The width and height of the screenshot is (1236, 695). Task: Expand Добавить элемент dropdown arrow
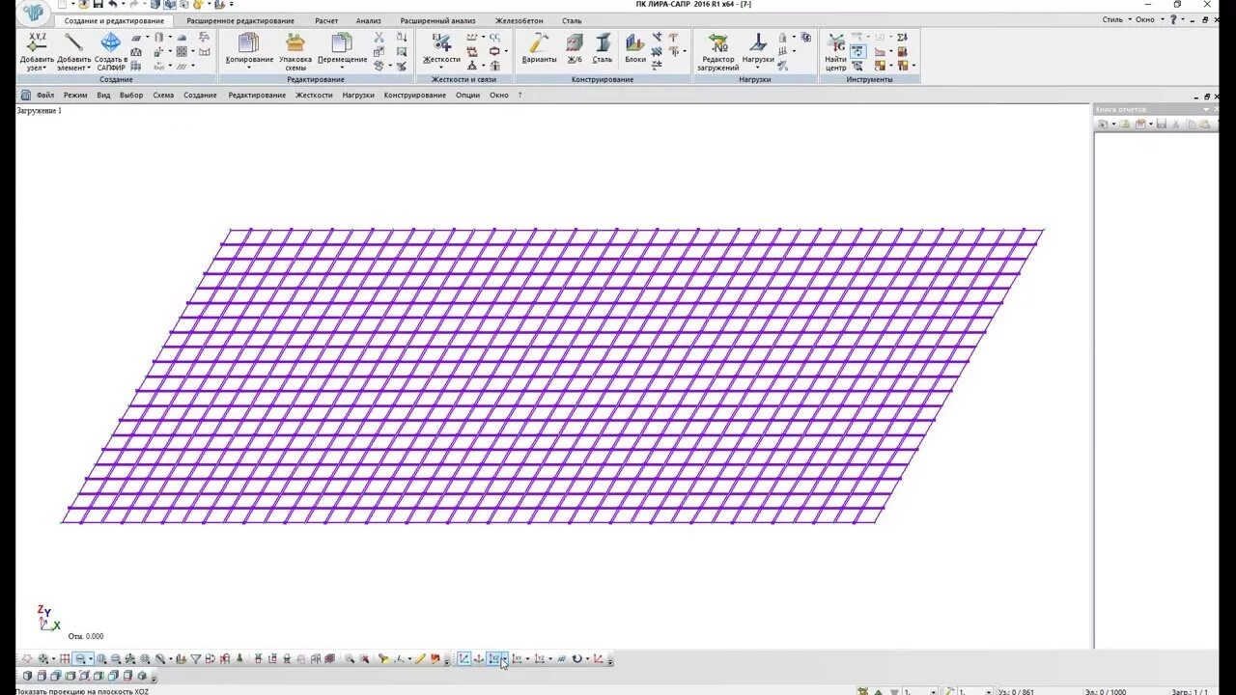88,69
